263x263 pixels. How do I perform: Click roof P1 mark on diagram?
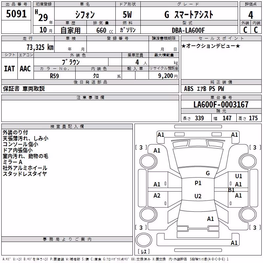198,183
